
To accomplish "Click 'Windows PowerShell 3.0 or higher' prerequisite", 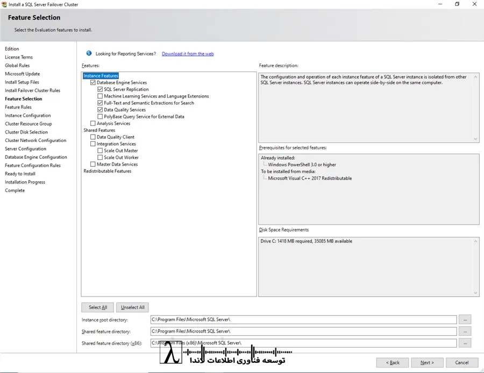I will (302, 165).
